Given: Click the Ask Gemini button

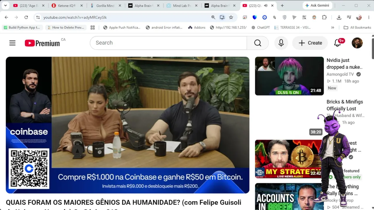Looking at the screenshot, I should pyautogui.click(x=317, y=6).
